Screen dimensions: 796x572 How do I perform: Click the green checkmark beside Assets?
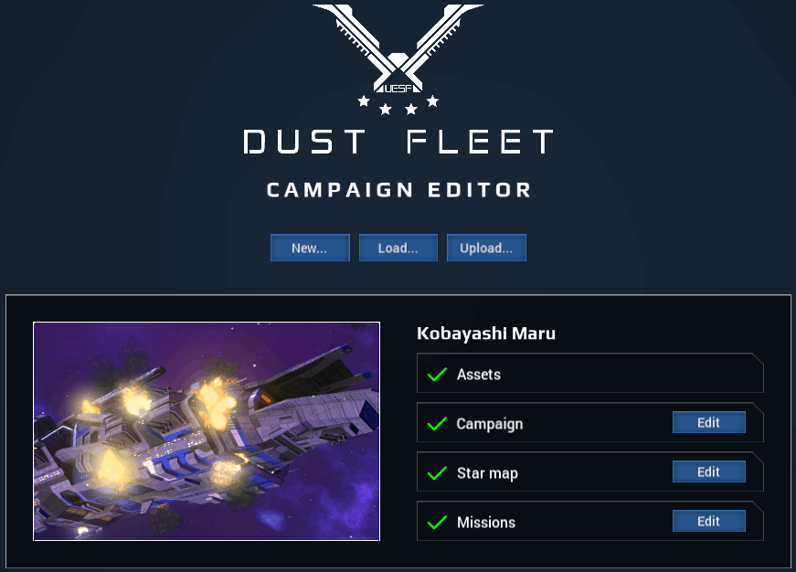click(437, 375)
